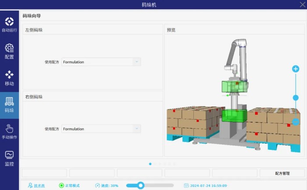Click the 速度 speed gauge icon
The image size is (307, 190).
coord(97,186)
